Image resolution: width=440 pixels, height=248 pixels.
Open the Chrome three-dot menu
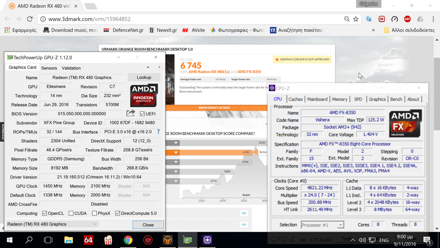pyautogui.click(x=433, y=19)
